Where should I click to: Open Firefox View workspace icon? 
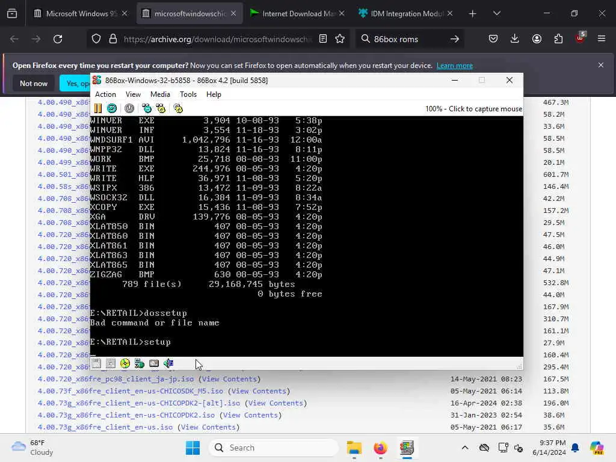pos(12,14)
